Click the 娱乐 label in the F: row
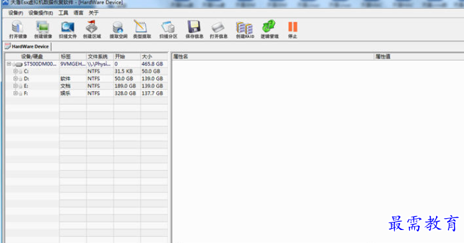This screenshot has width=464, height=243. click(65, 94)
